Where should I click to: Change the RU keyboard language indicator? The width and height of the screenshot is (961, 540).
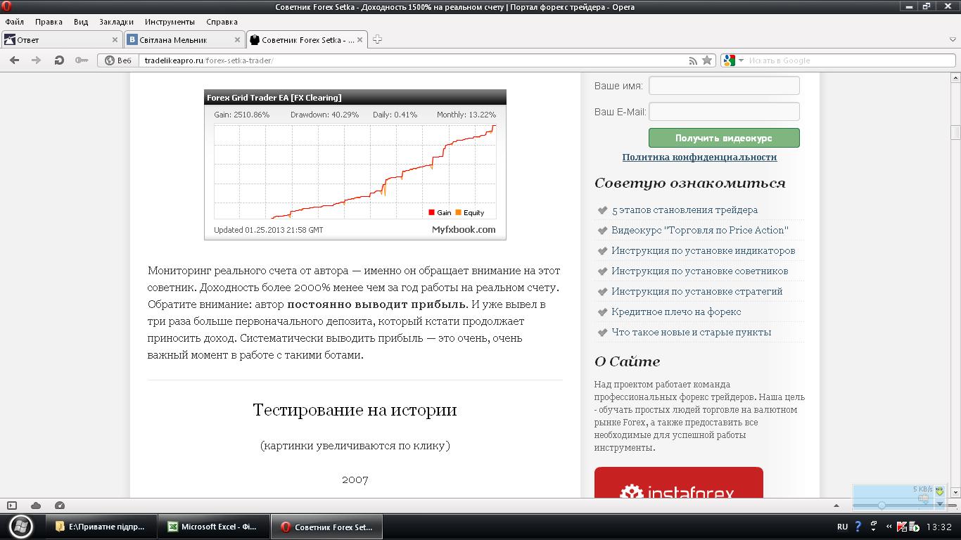click(x=842, y=527)
